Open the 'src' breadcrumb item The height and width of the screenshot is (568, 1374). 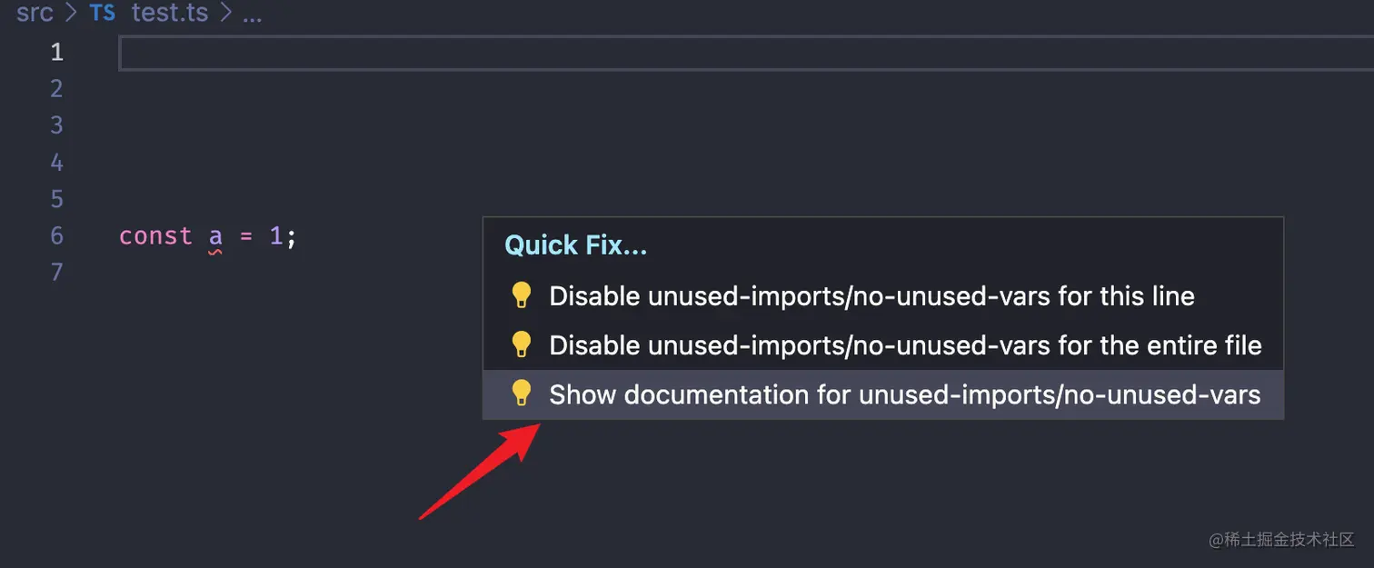35,13
